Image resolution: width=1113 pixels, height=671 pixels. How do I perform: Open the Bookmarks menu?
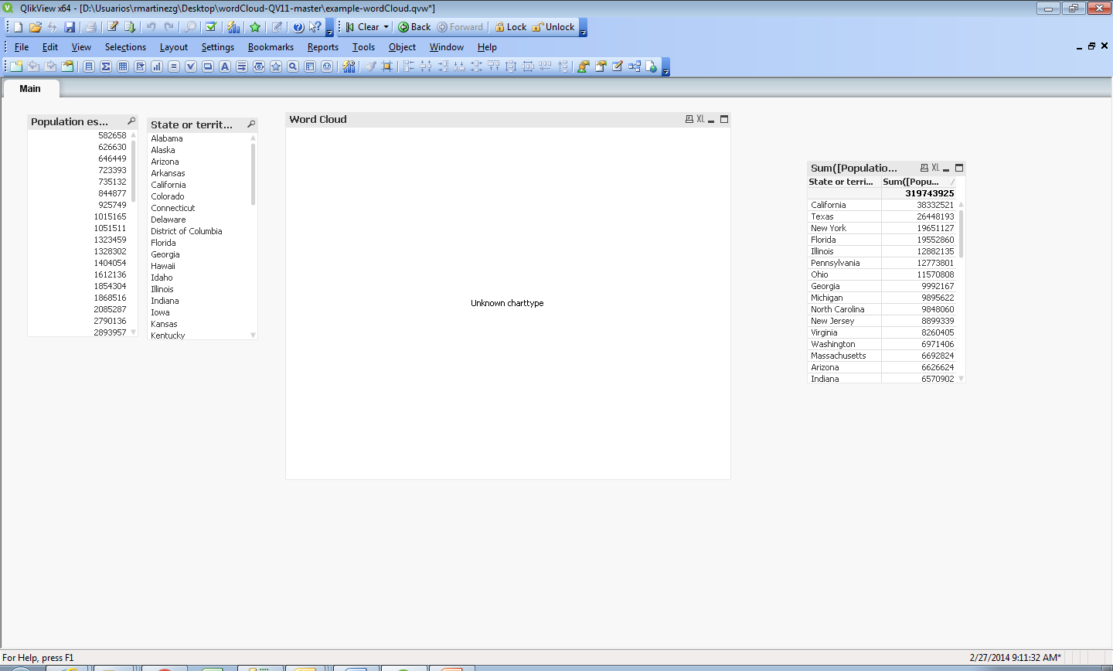coord(271,47)
